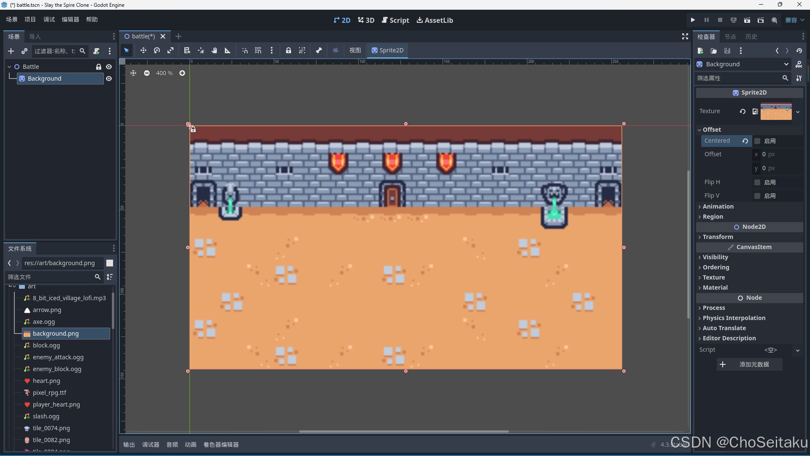Viewport: 810px width, 456px height.
Task: Open the skeleton options bone icon
Action: 319,50
